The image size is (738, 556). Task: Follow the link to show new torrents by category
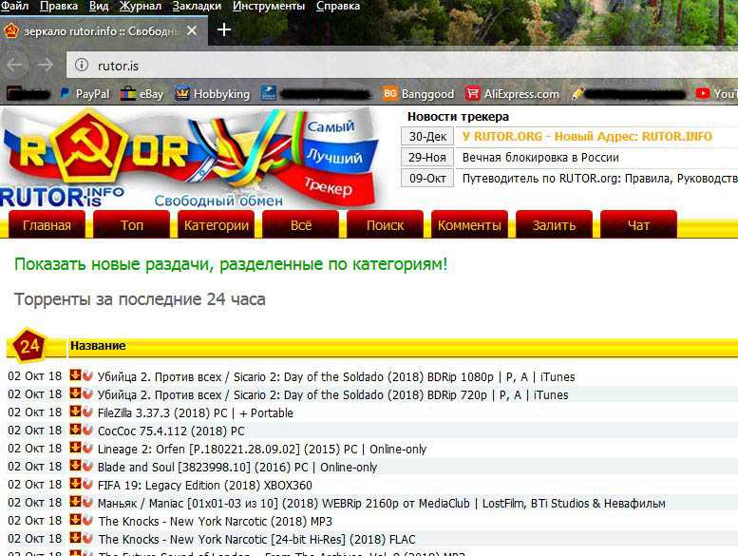click(231, 263)
